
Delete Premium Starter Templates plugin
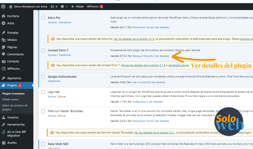tap(62, 116)
